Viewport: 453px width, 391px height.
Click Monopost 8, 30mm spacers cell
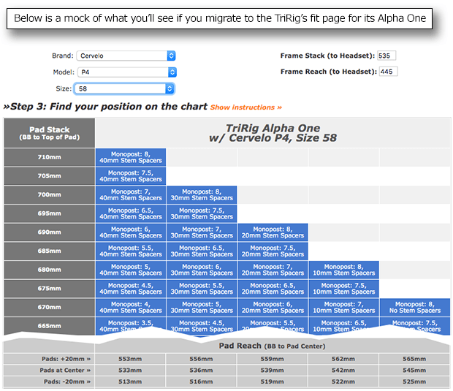point(201,194)
